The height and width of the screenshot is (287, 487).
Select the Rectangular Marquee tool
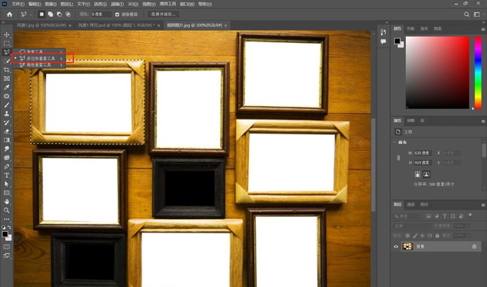click(7, 43)
